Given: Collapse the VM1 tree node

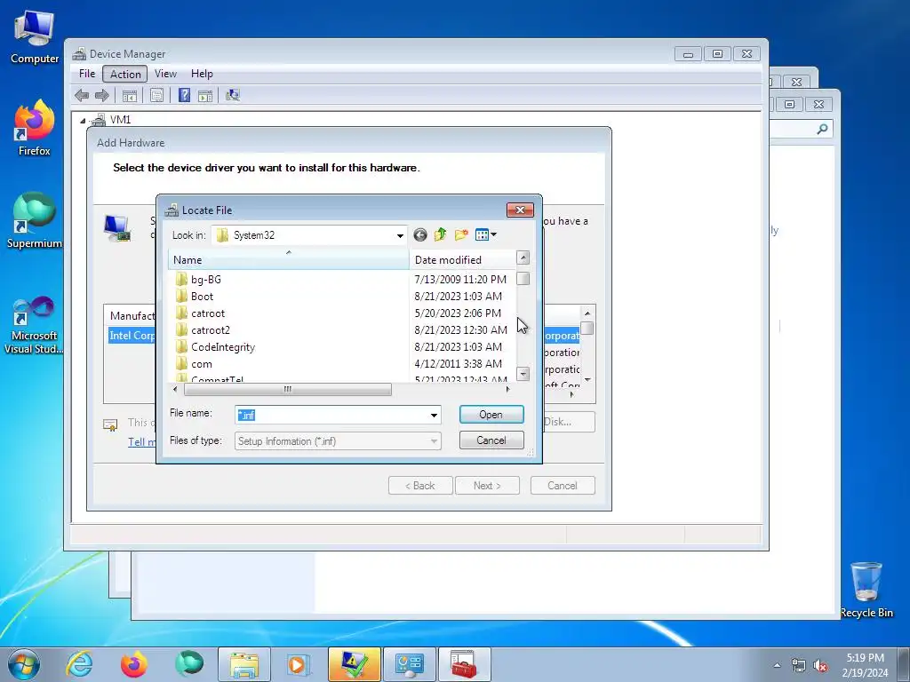Looking at the screenshot, I should (83, 121).
